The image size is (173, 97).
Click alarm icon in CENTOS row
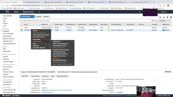tap(109, 30)
